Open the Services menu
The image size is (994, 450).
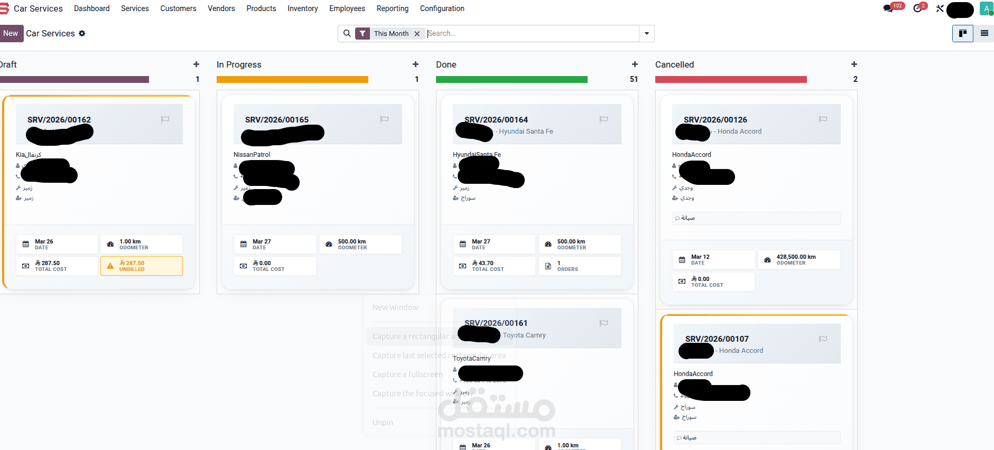pyautogui.click(x=135, y=8)
